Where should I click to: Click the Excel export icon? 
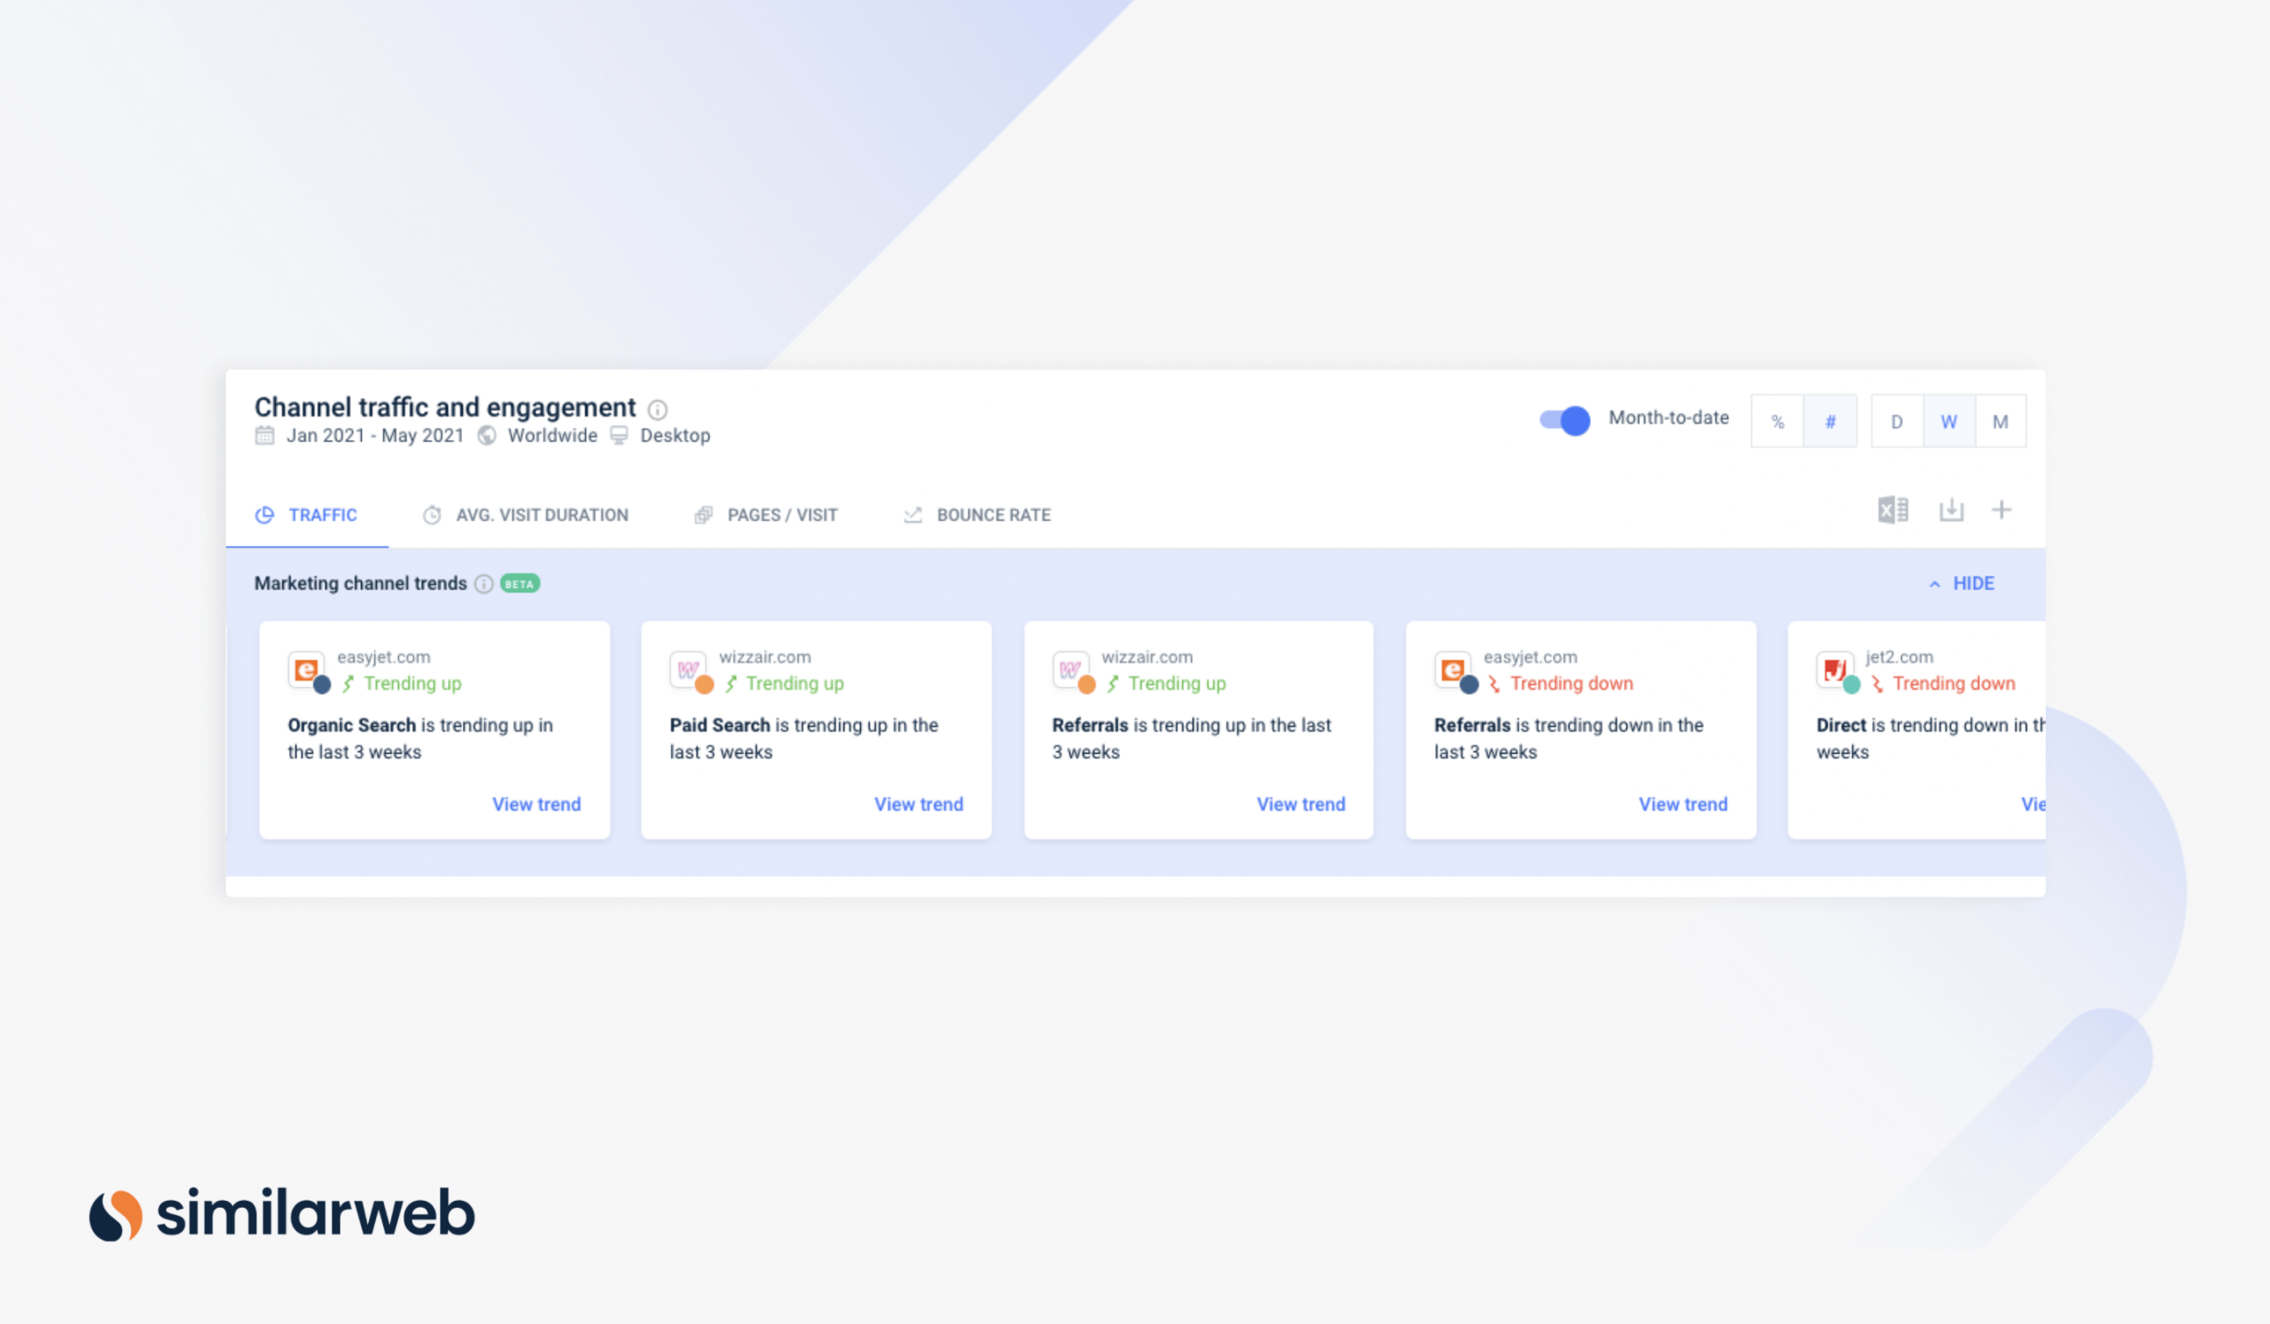1892,511
